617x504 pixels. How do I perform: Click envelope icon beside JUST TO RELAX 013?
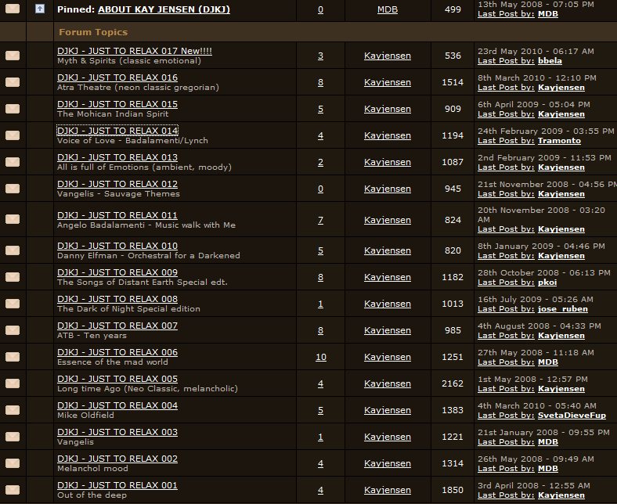[13, 162]
